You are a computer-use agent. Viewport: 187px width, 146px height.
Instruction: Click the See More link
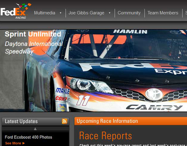13,143
